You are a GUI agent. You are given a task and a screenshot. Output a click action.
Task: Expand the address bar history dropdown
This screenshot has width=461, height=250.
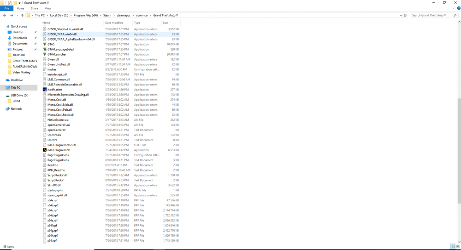(401, 15)
